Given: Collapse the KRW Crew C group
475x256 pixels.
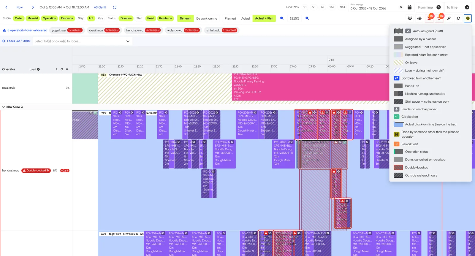Looking at the screenshot, I should click(4, 107).
